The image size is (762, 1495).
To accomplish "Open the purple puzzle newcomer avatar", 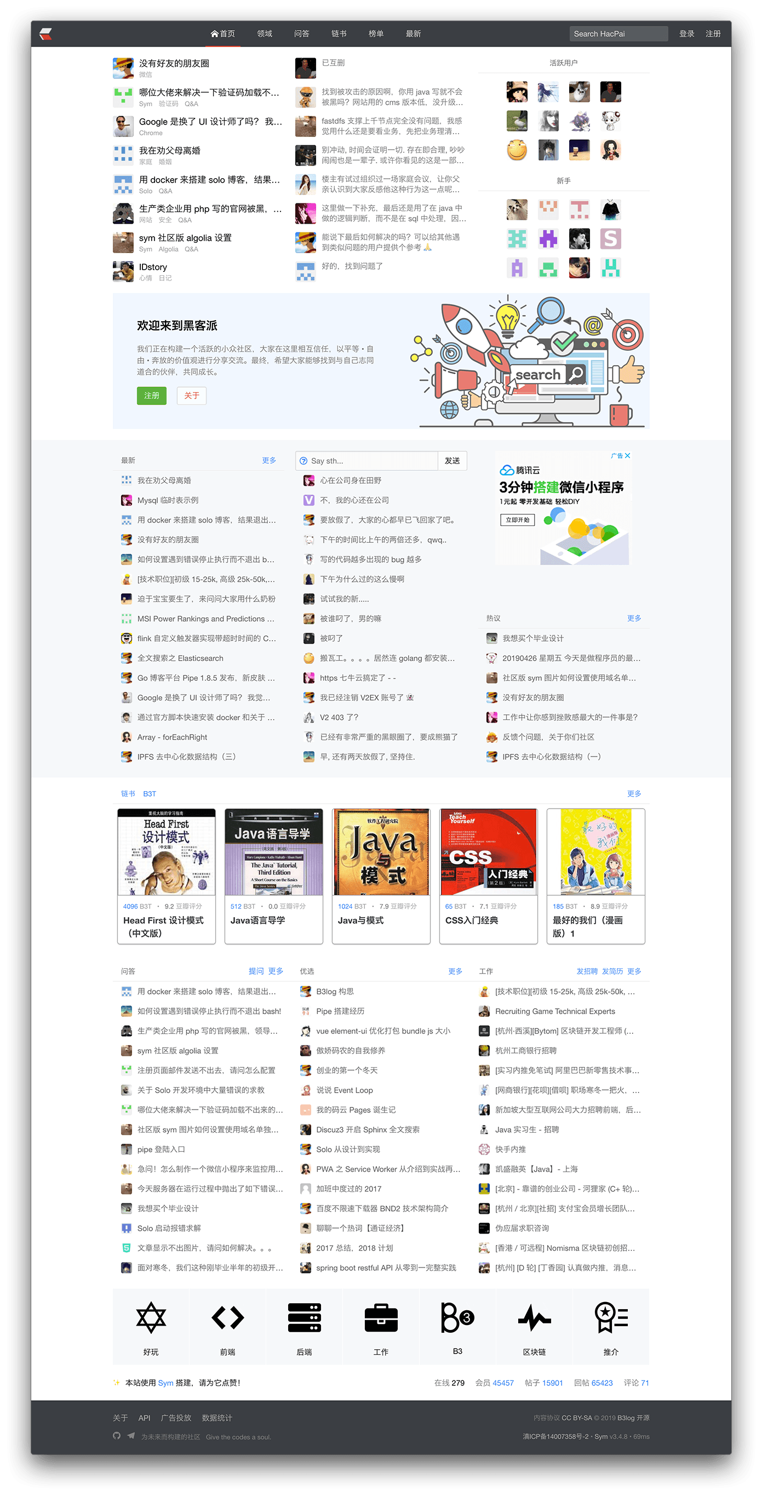I will tap(548, 238).
